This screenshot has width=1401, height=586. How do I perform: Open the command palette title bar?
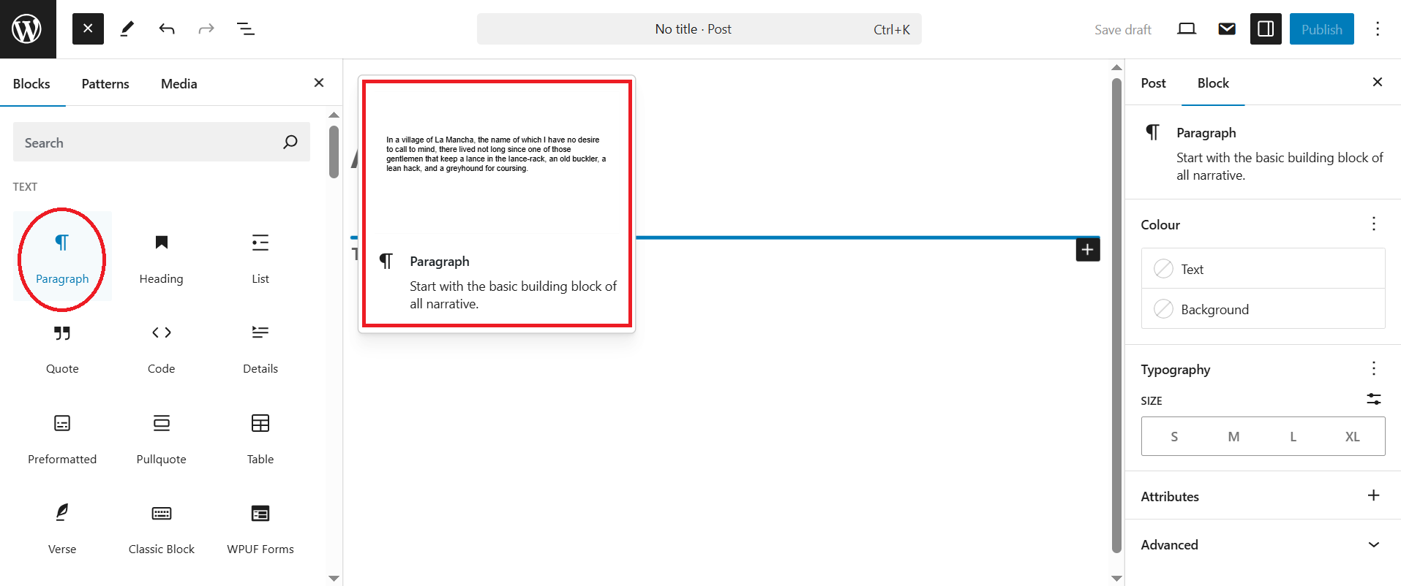699,29
